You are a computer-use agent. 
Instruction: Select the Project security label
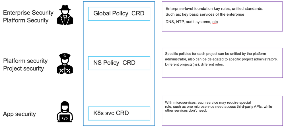(23, 68)
